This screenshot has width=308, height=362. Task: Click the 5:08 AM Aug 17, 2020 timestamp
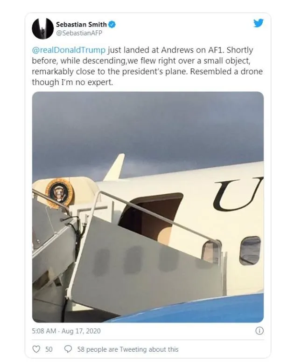click(x=66, y=331)
